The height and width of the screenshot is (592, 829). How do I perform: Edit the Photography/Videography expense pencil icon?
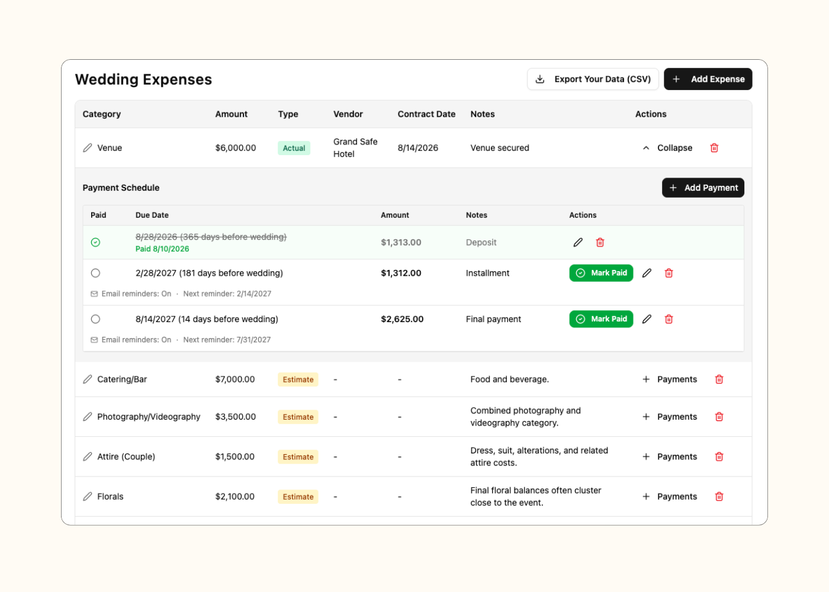pos(88,417)
